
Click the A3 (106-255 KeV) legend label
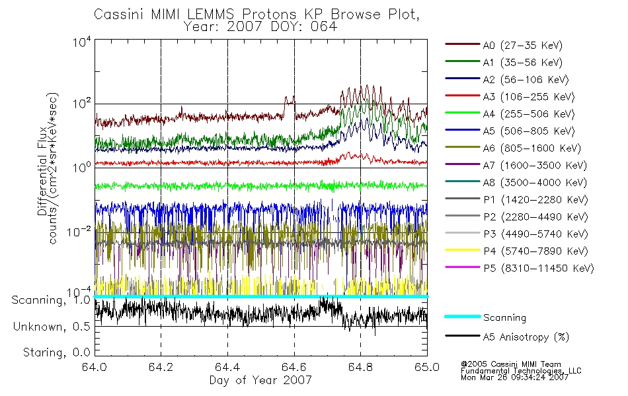529,97
